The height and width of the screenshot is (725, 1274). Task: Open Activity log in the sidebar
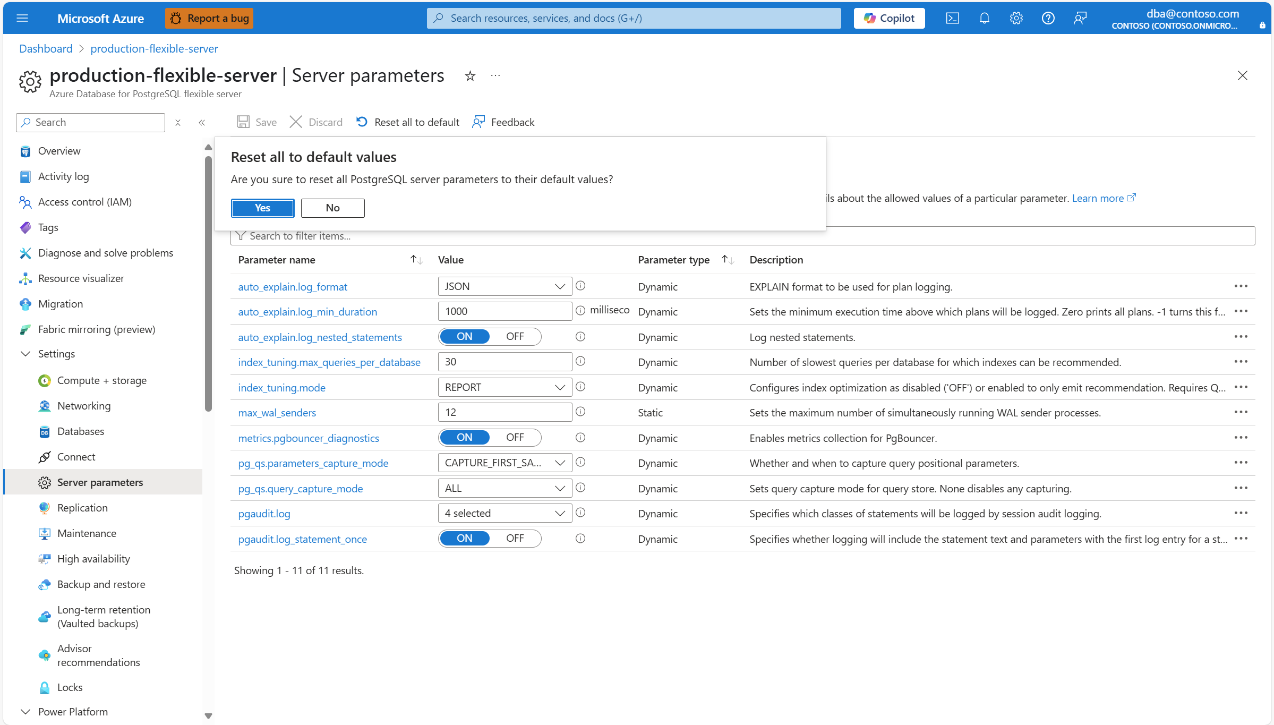tap(63, 176)
